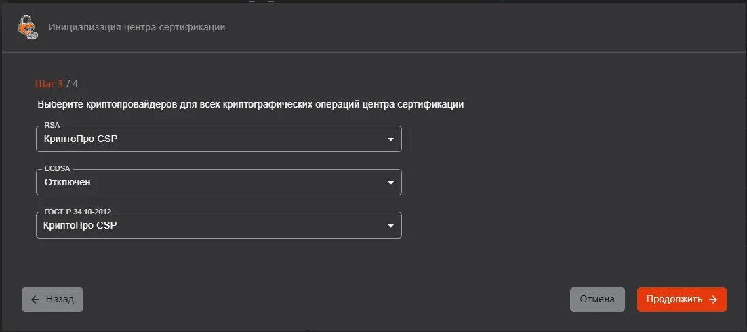Cancel initialization with the Отмена button
Screen dimensions: 747x332
(597, 300)
